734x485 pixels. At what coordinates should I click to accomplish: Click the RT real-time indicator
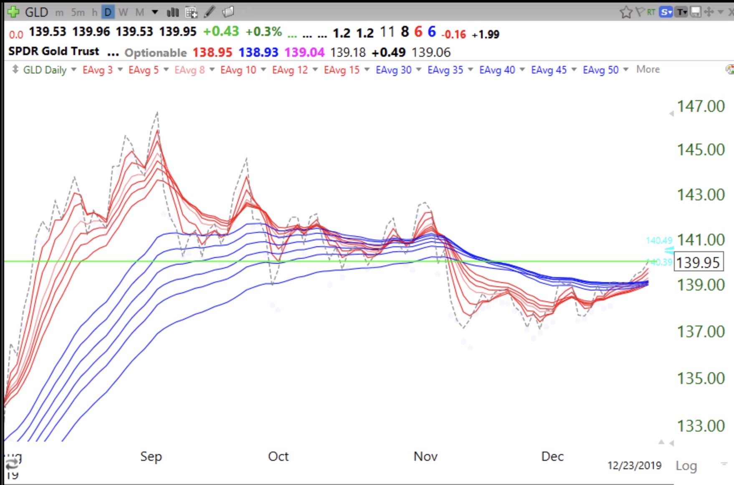tap(651, 12)
